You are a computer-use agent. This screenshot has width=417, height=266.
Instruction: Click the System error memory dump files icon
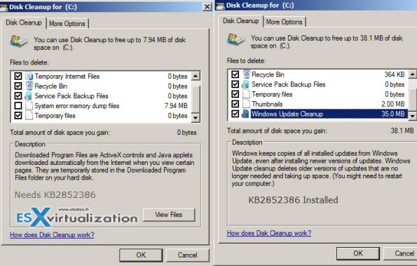pos(29,106)
